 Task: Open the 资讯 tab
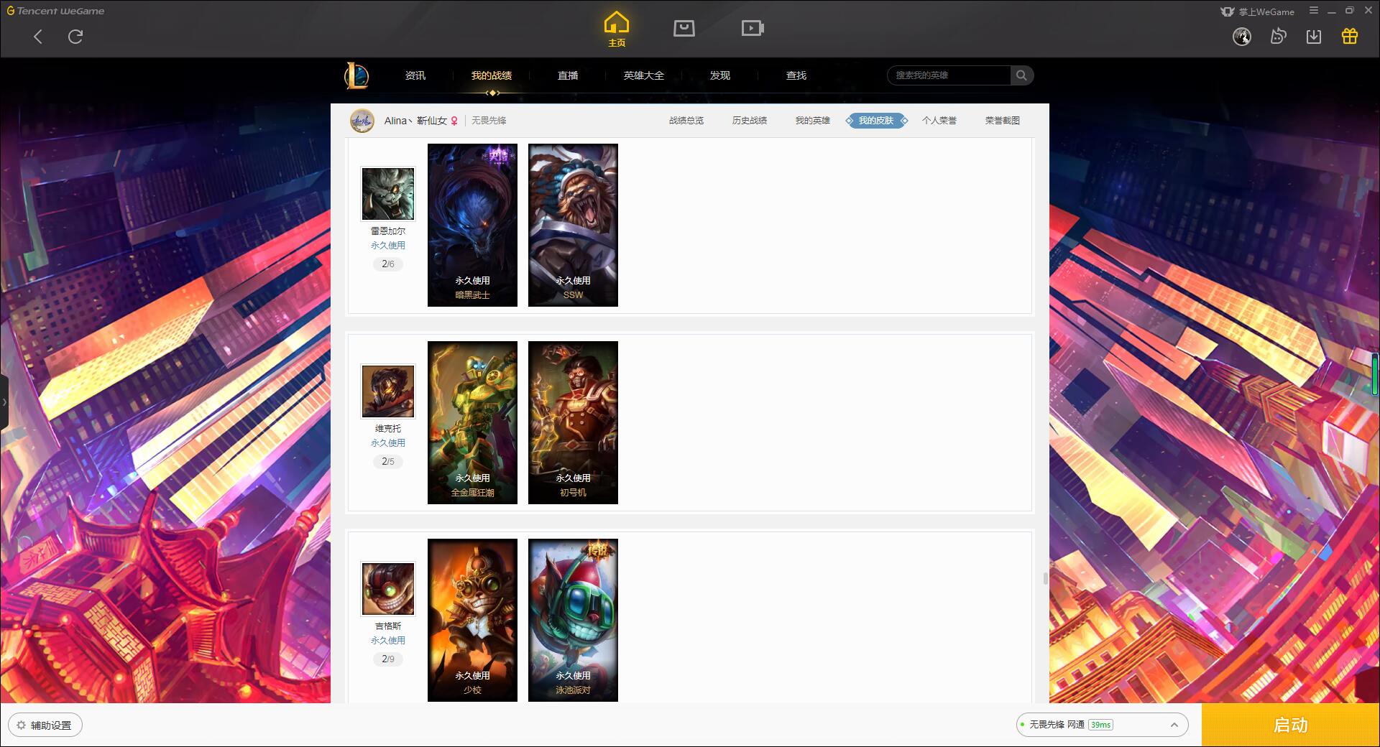(415, 75)
